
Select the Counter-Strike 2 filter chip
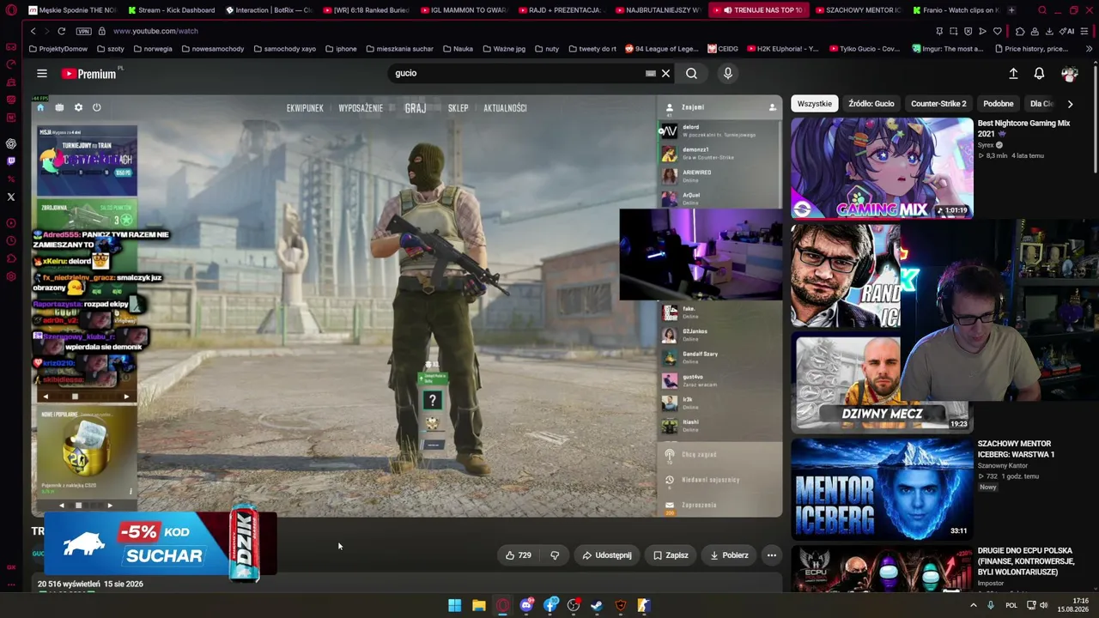click(938, 104)
